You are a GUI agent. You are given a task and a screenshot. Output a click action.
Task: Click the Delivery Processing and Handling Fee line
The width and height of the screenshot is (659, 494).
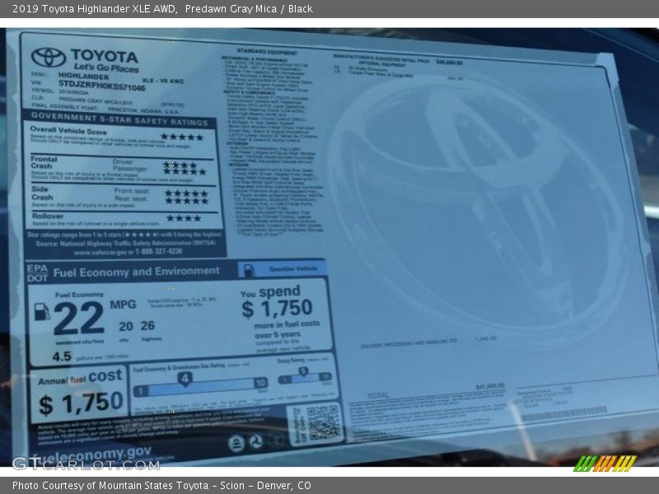point(408,343)
